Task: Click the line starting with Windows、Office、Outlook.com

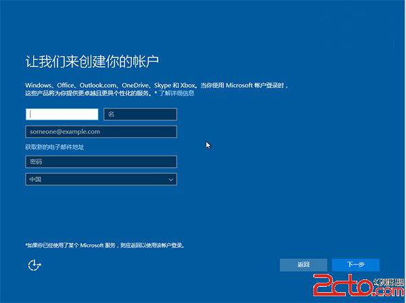Action: click(156, 85)
